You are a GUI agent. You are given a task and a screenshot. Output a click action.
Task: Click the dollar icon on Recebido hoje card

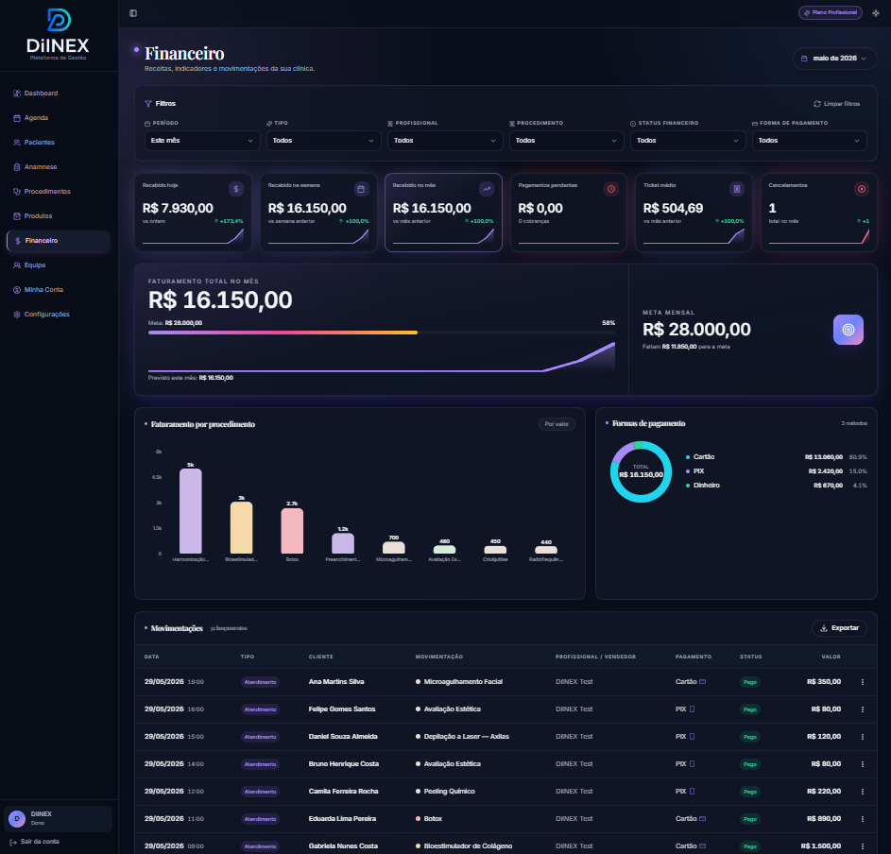point(236,189)
